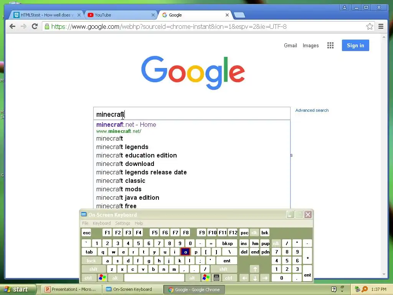Switch to the YouTube tab
The height and width of the screenshot is (295, 393).
(x=122, y=15)
